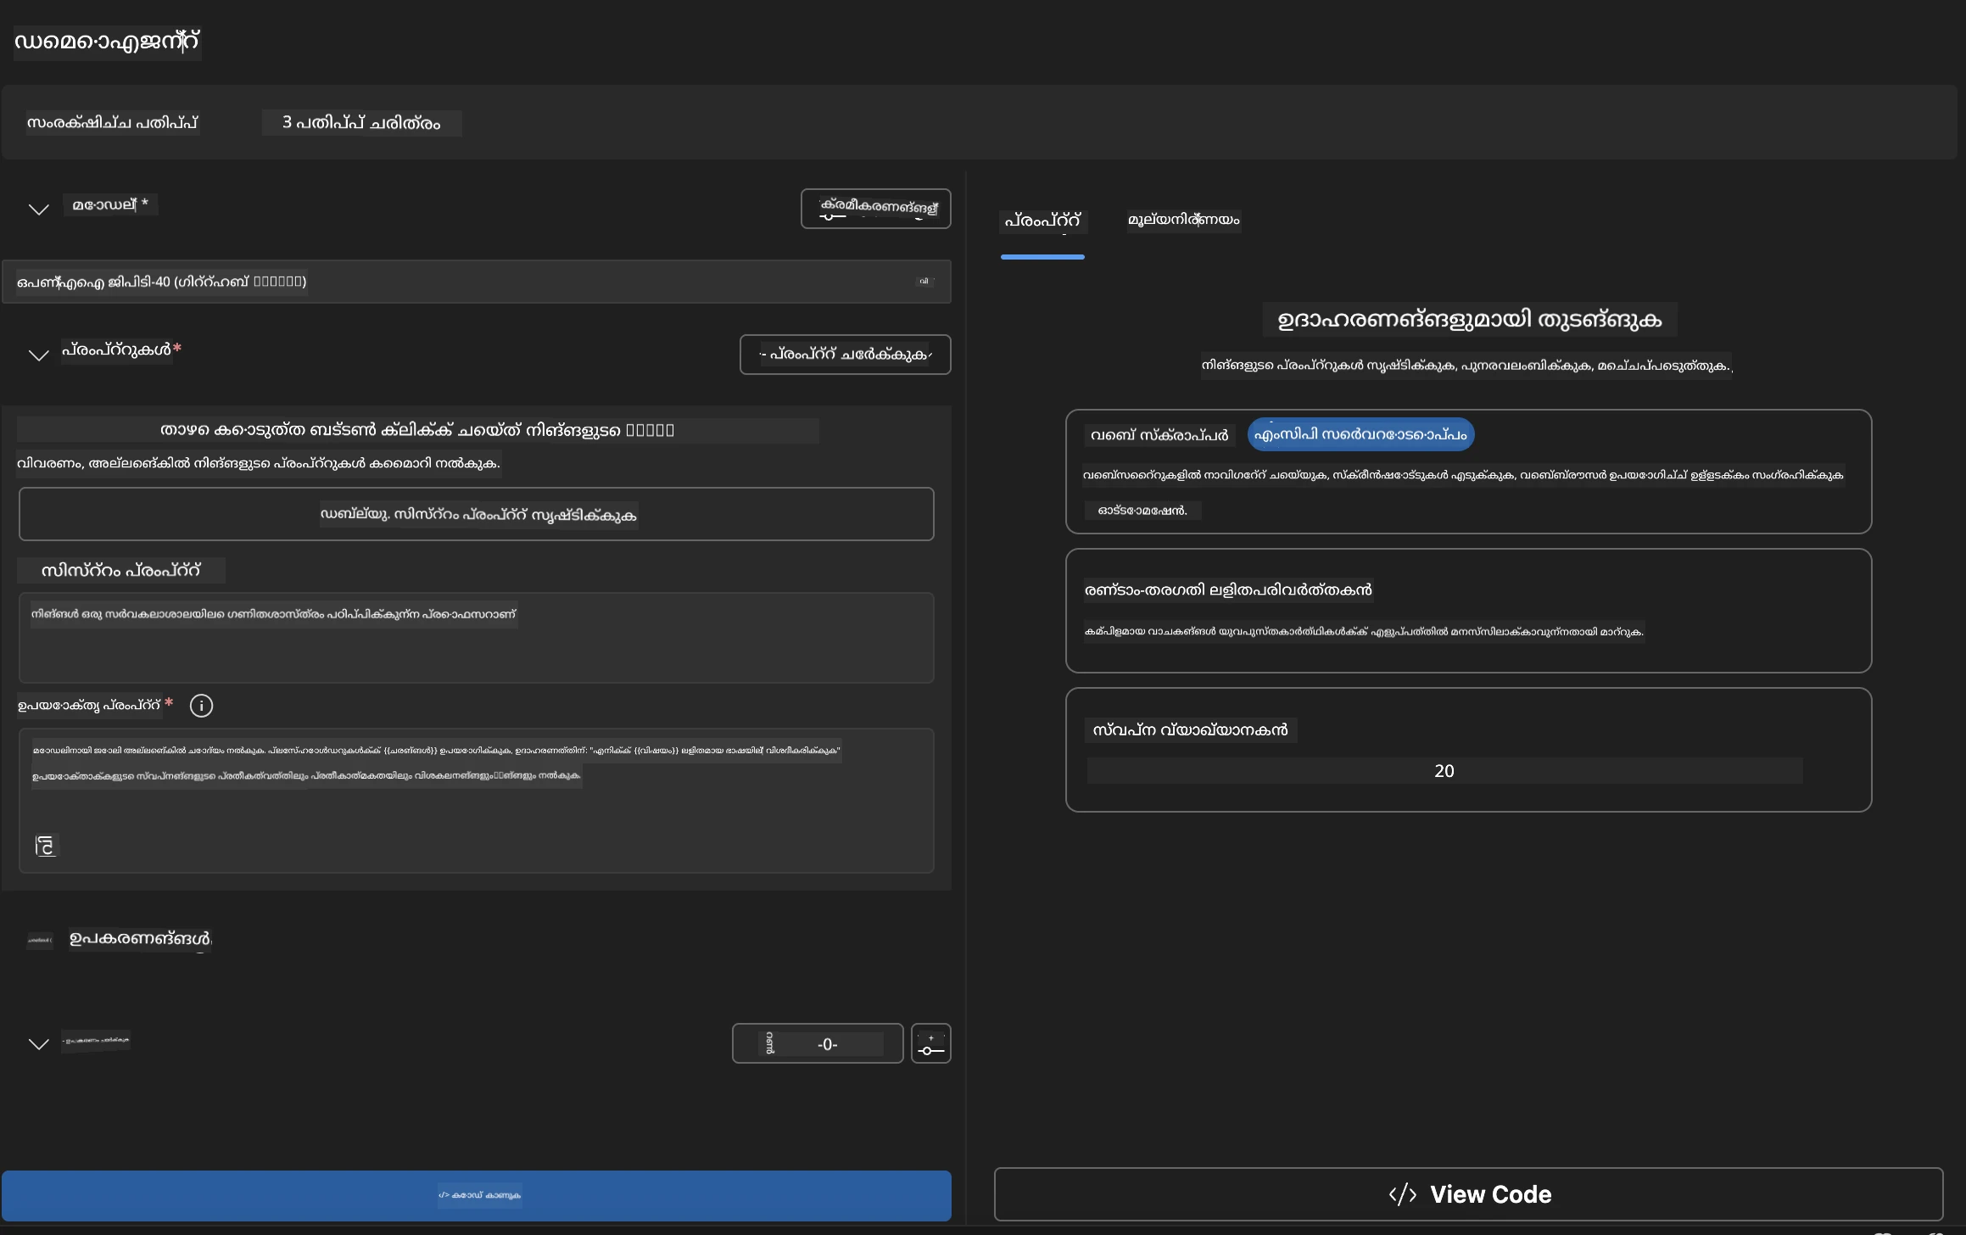Click the ഉദാഹരണങ്ങളുമായി തുടങ്ങുക heading
Viewport: 1966px width, 1235px height.
point(1469,320)
